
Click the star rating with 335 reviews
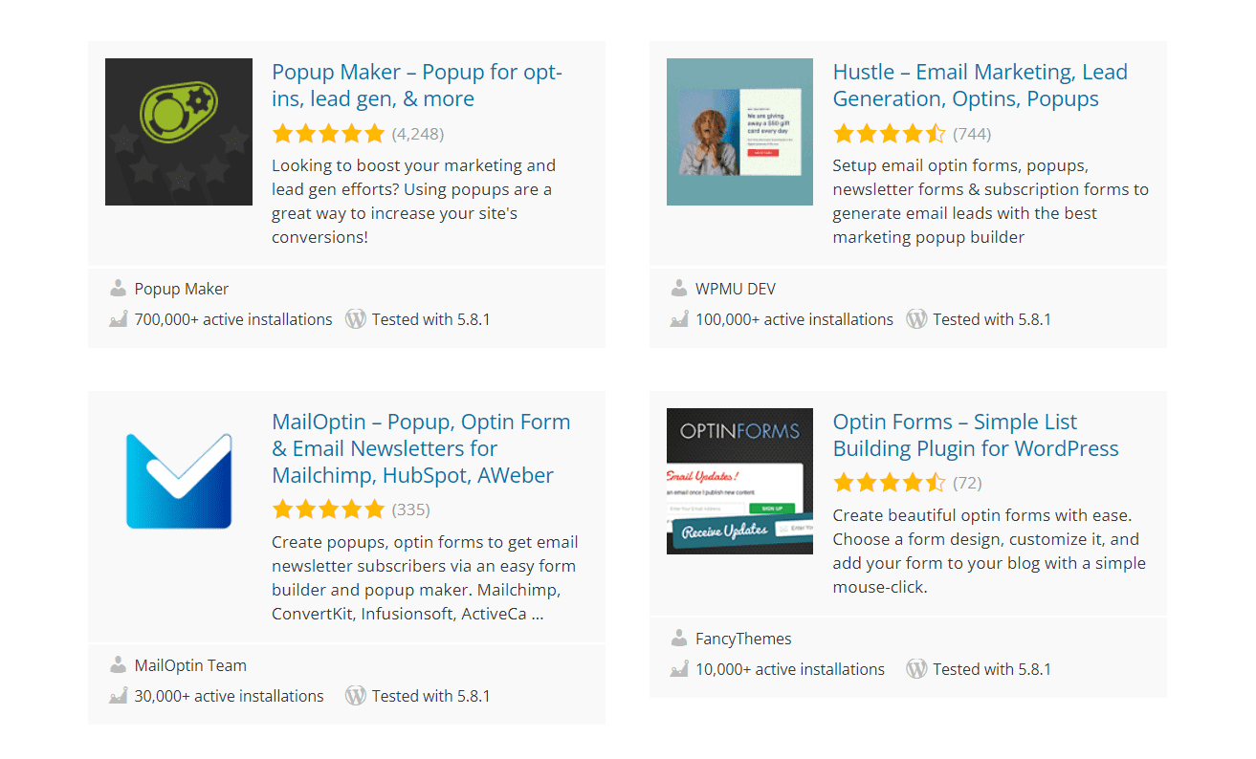328,509
